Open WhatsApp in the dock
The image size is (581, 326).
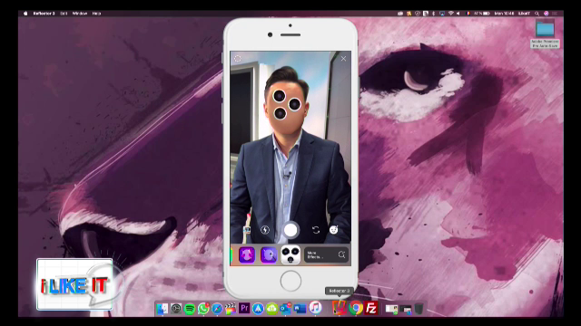(203, 309)
